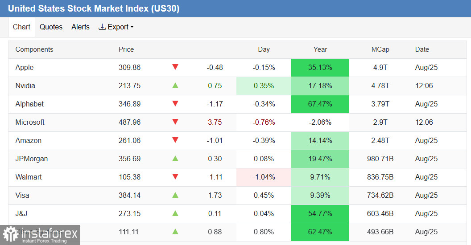Screen dimensions: 471x245
Task: Click Walmart market cap 836.75B
Action: 380,177
